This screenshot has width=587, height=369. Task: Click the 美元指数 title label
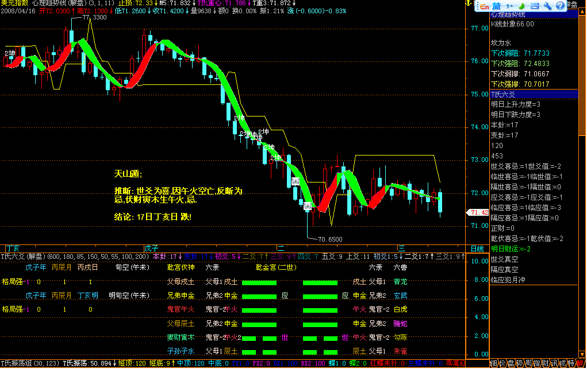pyautogui.click(x=14, y=3)
